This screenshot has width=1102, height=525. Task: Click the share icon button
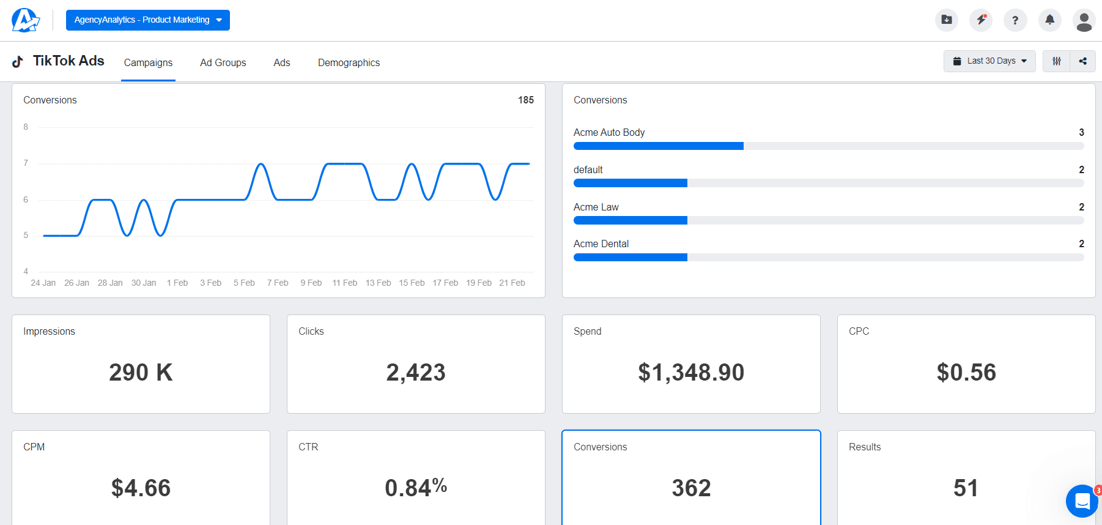pos(1082,61)
